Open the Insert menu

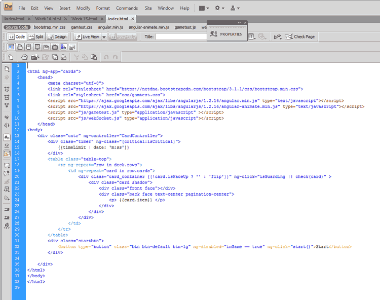[x=65, y=8]
